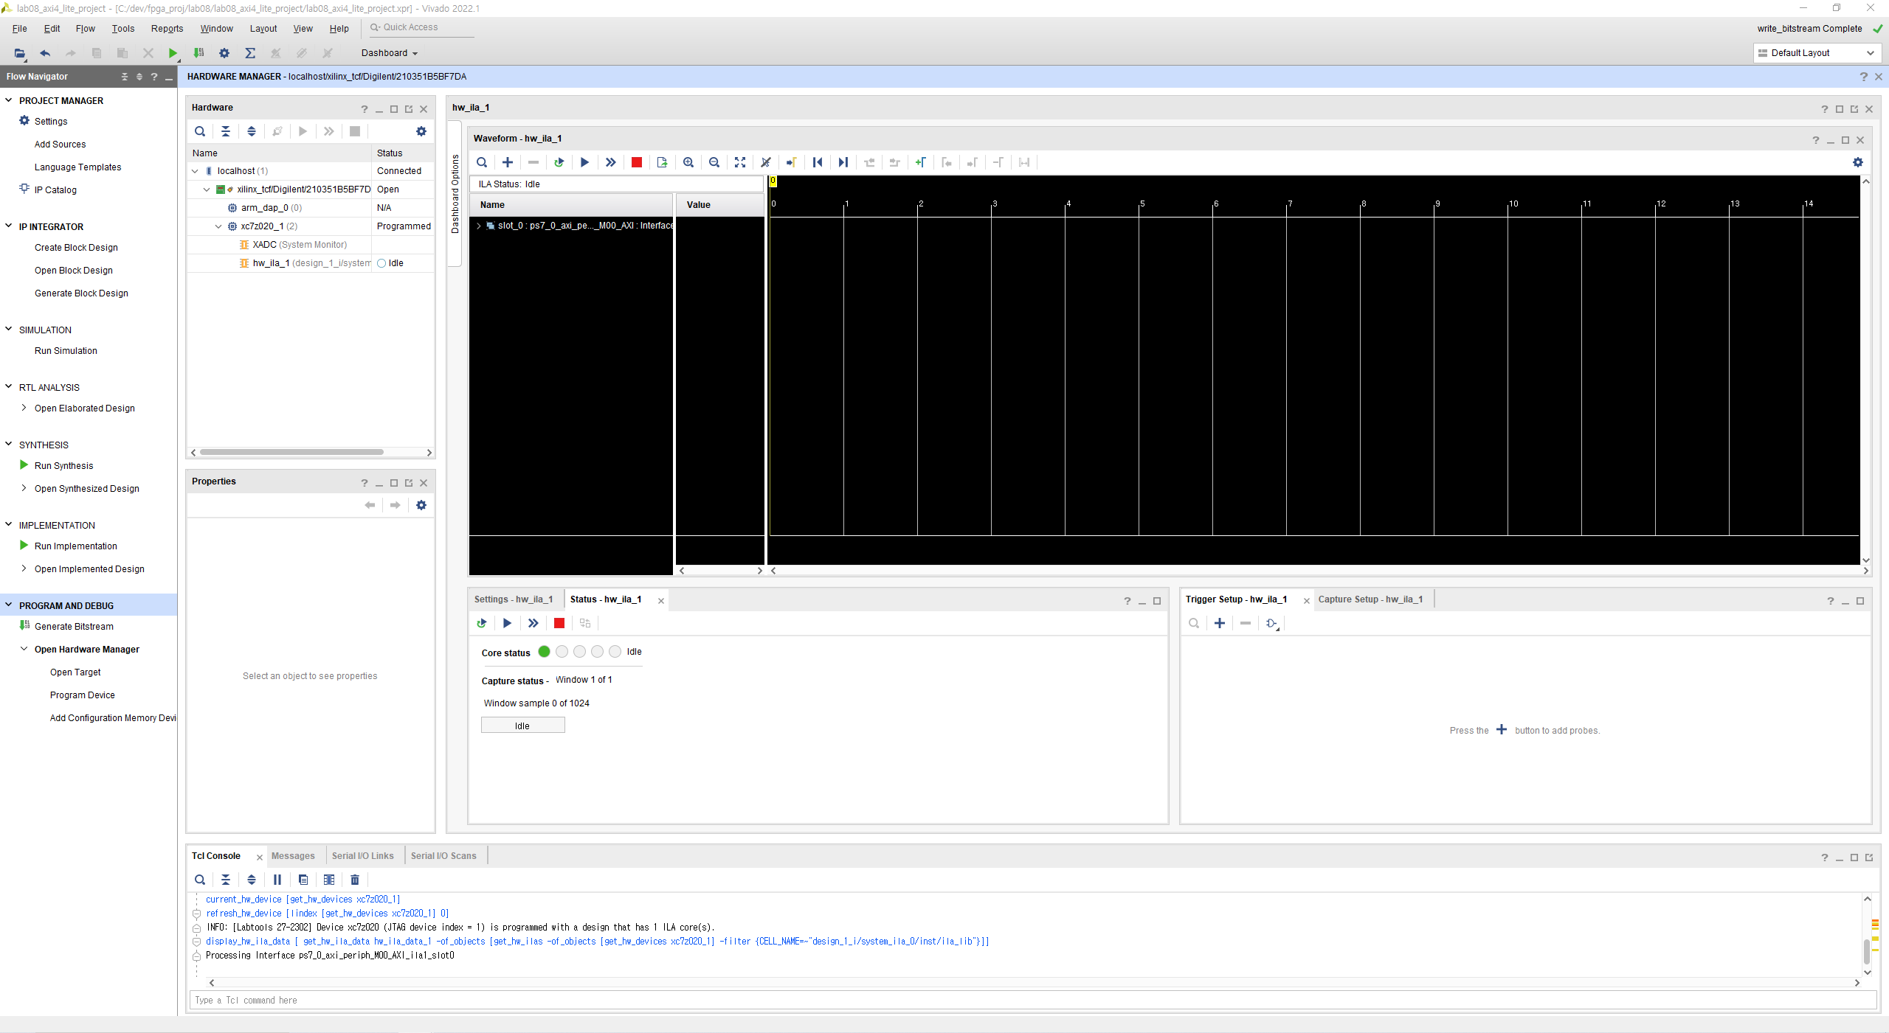Switch to the Messages tab
Viewport: 1889px width, 1033px height.
click(293, 856)
